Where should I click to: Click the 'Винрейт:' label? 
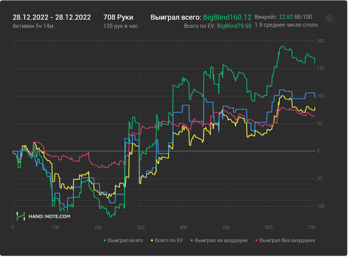pos(266,17)
